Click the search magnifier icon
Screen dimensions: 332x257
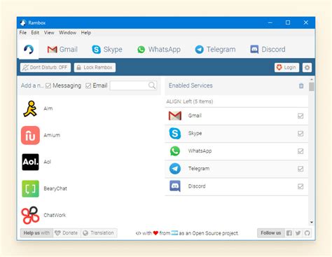pyautogui.click(x=152, y=85)
